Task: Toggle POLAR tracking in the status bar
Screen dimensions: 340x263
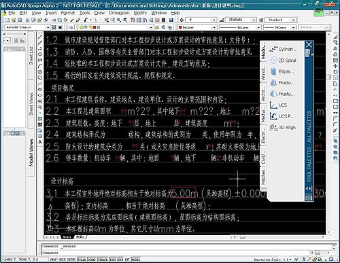Action: click(82, 260)
